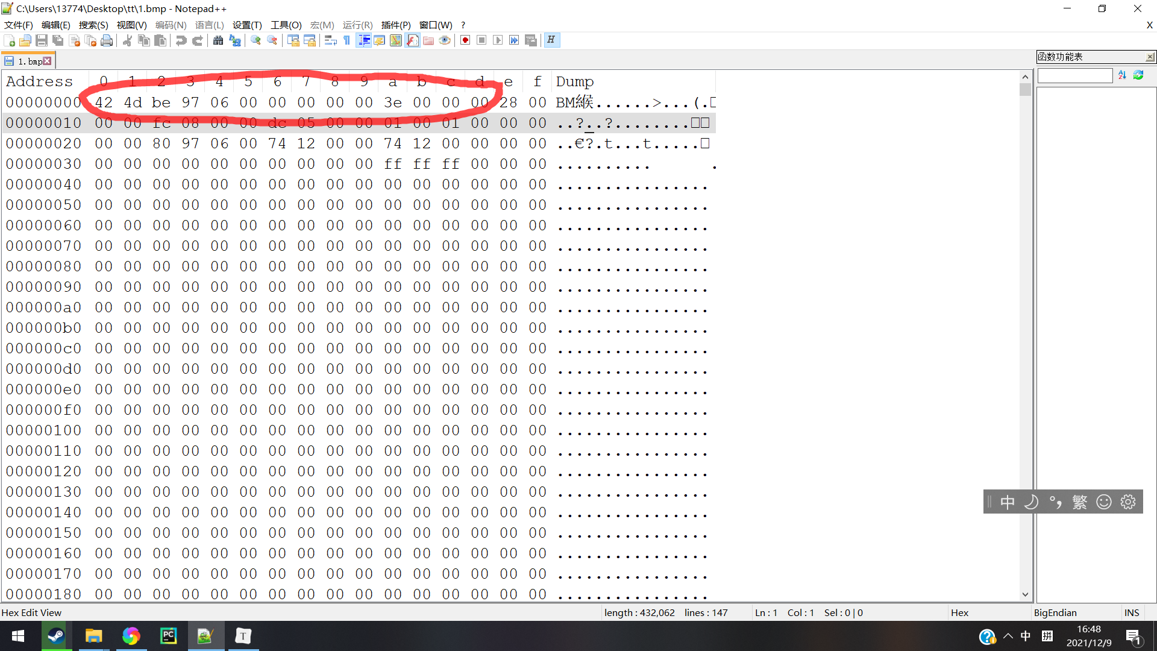
Task: Open the ? help menu
Action: click(463, 25)
